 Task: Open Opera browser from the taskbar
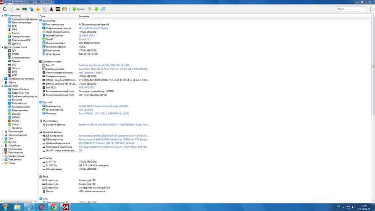42,207
